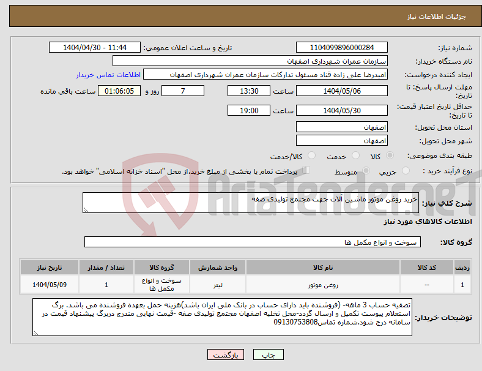Click the delivery city field اصفهان

pyautogui.click(x=341, y=140)
